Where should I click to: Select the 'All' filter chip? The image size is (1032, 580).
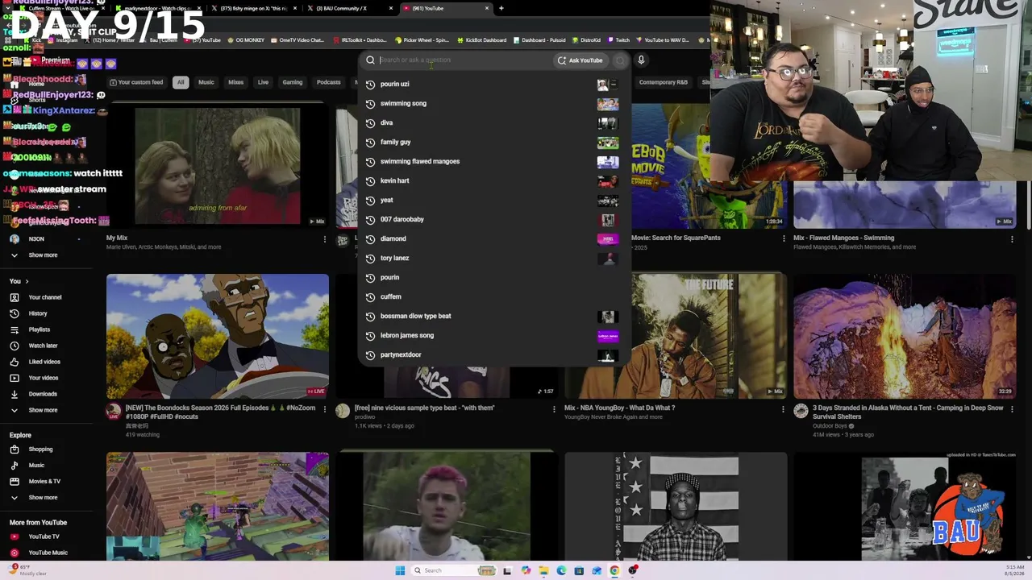point(181,82)
